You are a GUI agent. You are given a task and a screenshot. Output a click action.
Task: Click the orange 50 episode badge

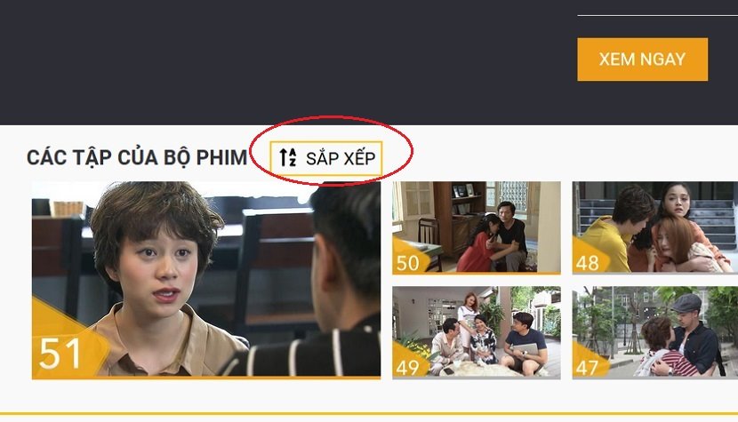pos(408,262)
